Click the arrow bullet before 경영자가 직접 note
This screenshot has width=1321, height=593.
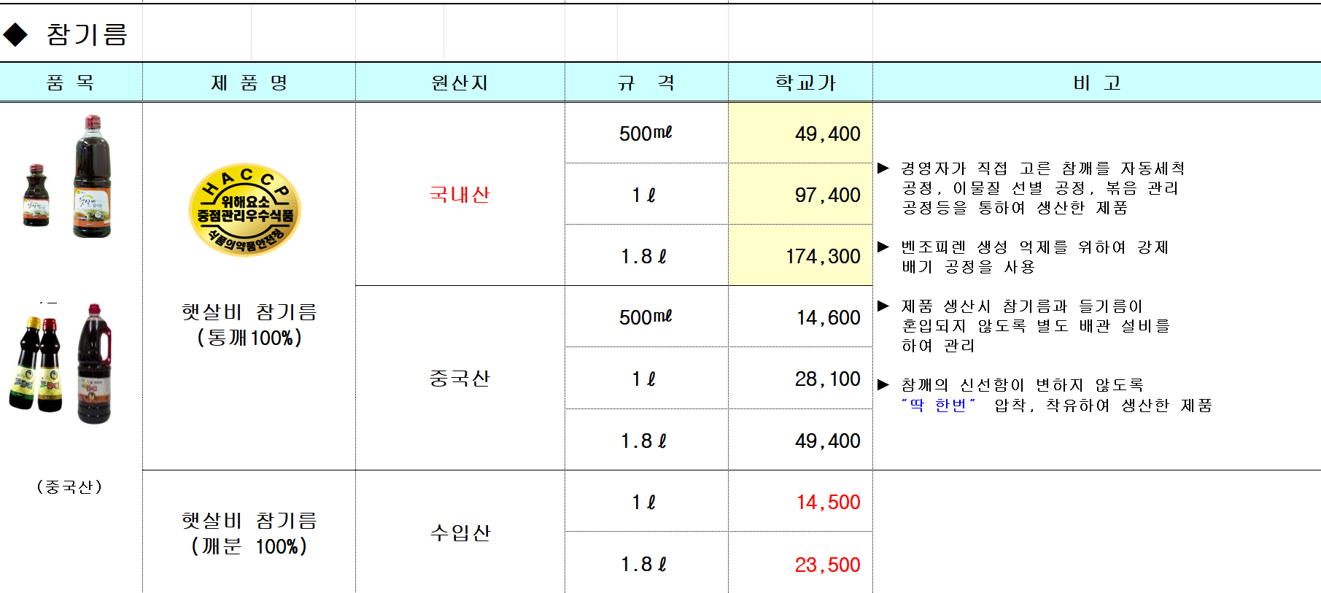point(883,168)
